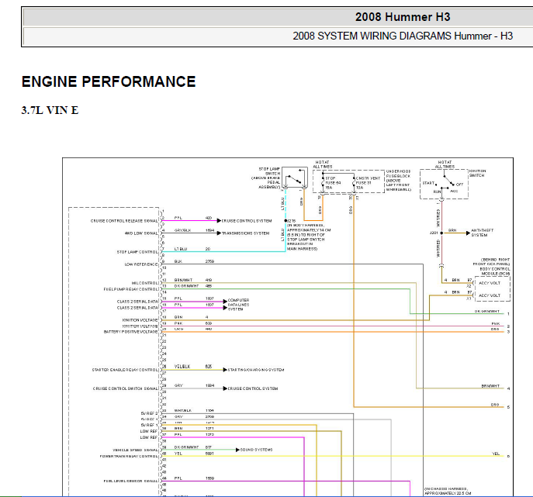Click the '2008 Hummer H3' title
This screenshot has height=497, width=533.
click(x=403, y=17)
